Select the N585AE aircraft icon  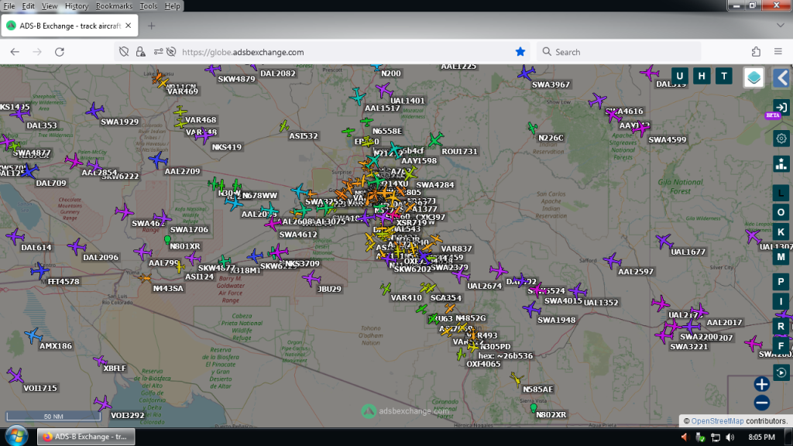[516, 379]
